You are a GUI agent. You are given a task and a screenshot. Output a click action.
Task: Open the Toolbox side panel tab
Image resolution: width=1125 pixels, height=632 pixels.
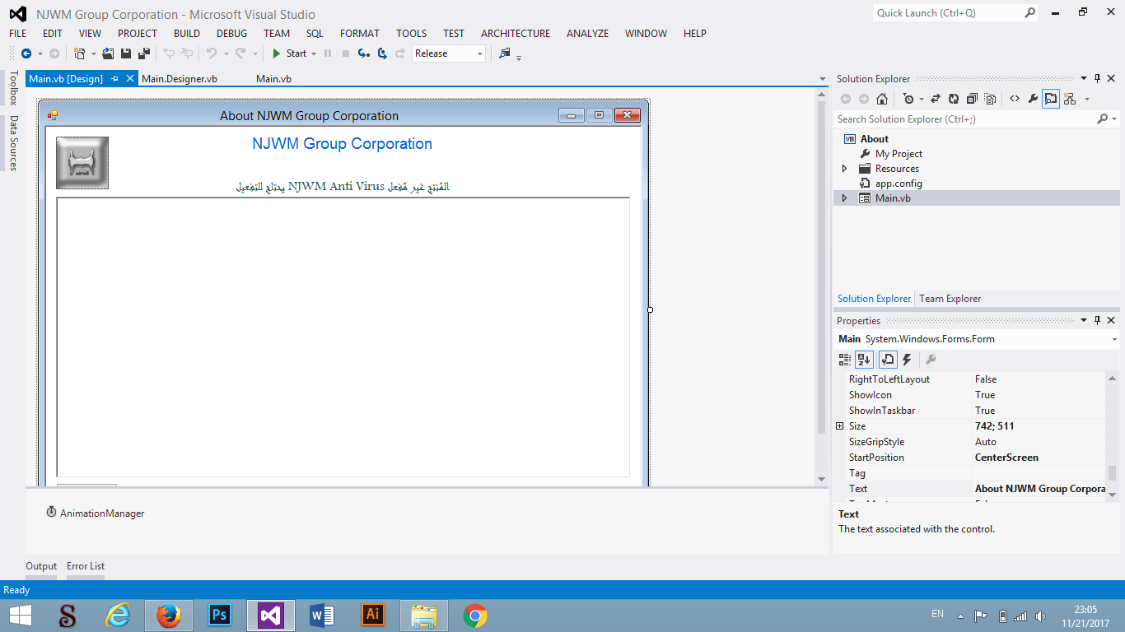(13, 88)
